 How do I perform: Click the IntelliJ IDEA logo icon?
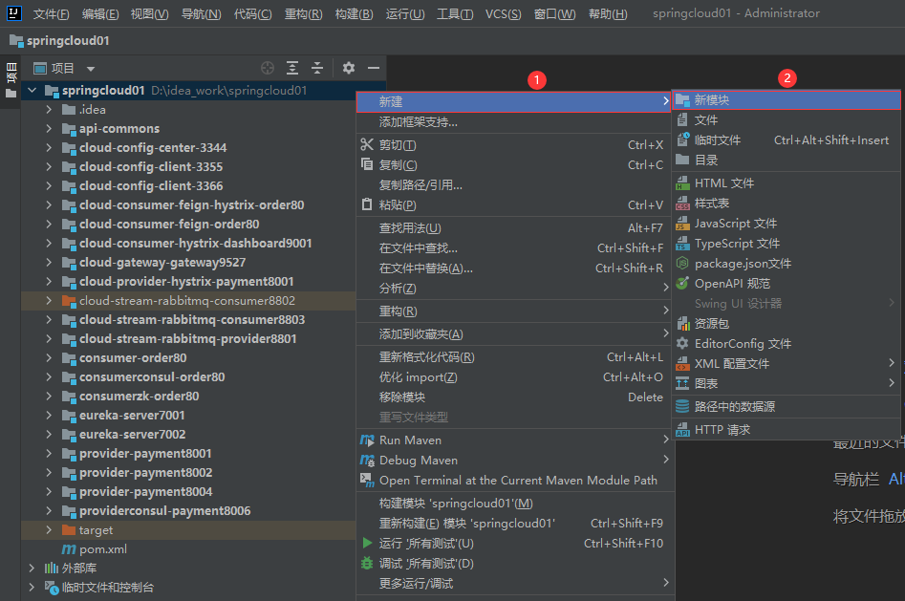pyautogui.click(x=13, y=12)
